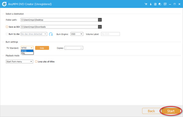Screen dimensions: 183x117
Task: Click the Volume Label input field
Action: point(110,34)
